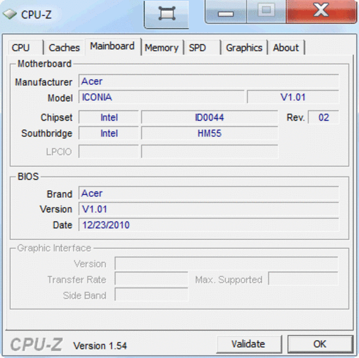The height and width of the screenshot is (358, 359).
Task: Minimize the CPU-Z window
Action: pyautogui.click(x=226, y=11)
